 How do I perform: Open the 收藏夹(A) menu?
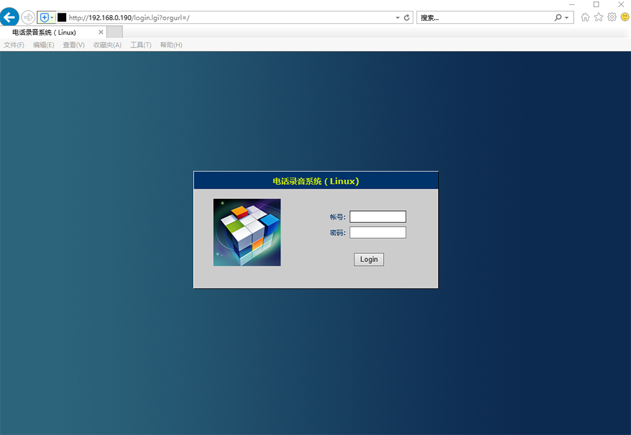coord(107,45)
